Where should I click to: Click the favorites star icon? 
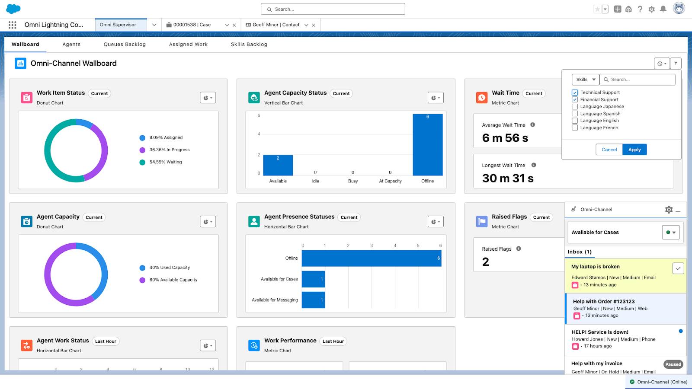click(597, 9)
